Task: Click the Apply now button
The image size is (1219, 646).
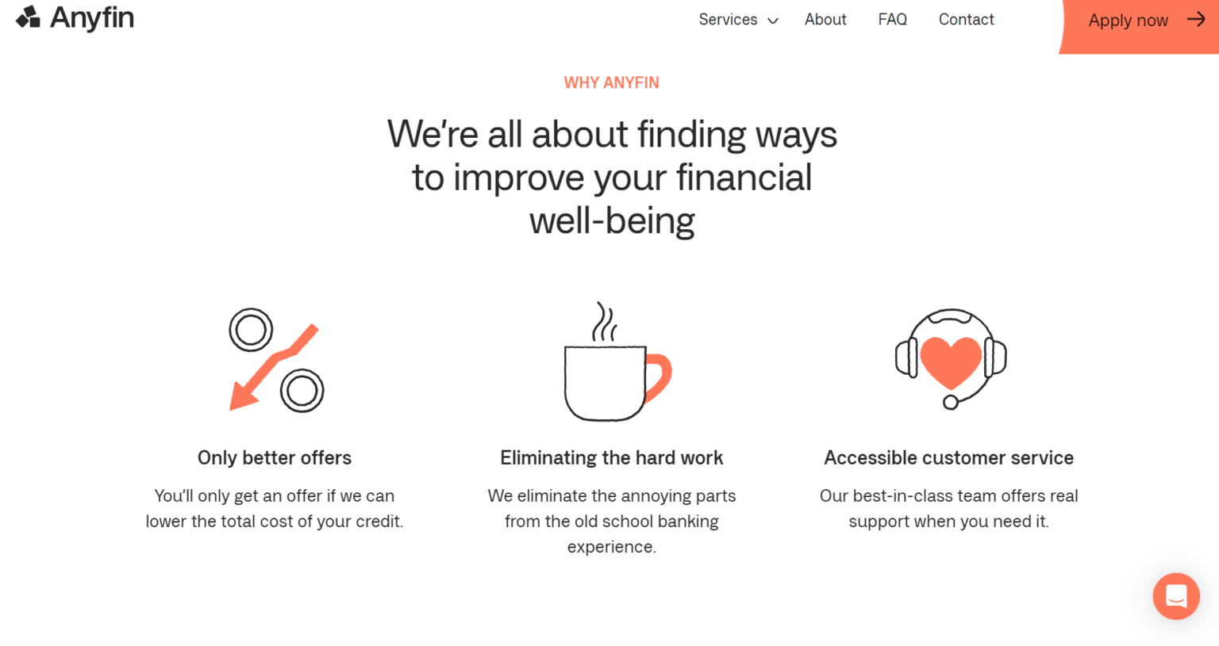Action: coord(1140,26)
